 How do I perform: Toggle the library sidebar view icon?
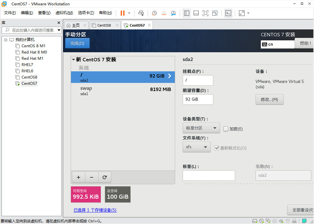(187, 13)
